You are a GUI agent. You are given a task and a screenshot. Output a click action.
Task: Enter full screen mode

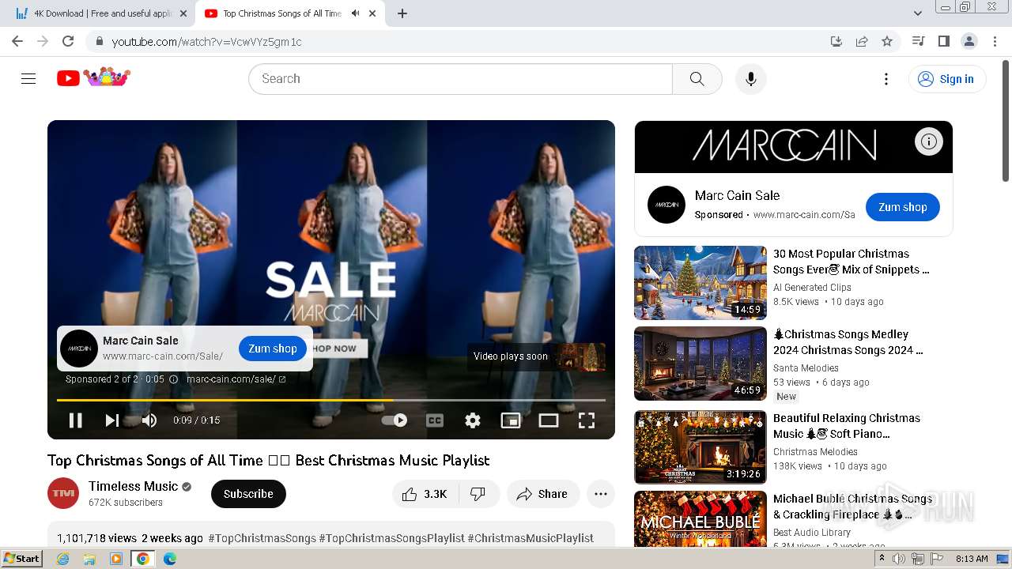587,420
